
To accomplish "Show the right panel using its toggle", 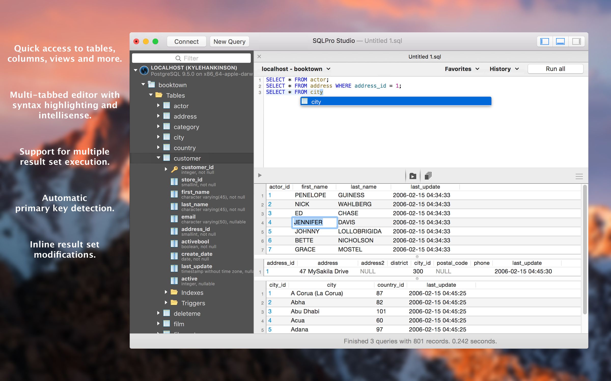I will click(x=576, y=41).
